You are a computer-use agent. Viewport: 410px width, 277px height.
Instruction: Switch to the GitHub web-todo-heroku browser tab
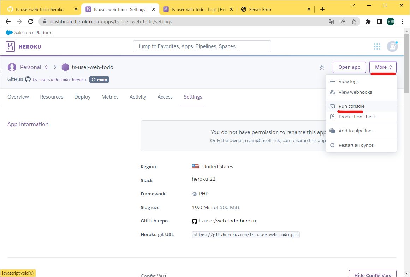click(x=42, y=10)
